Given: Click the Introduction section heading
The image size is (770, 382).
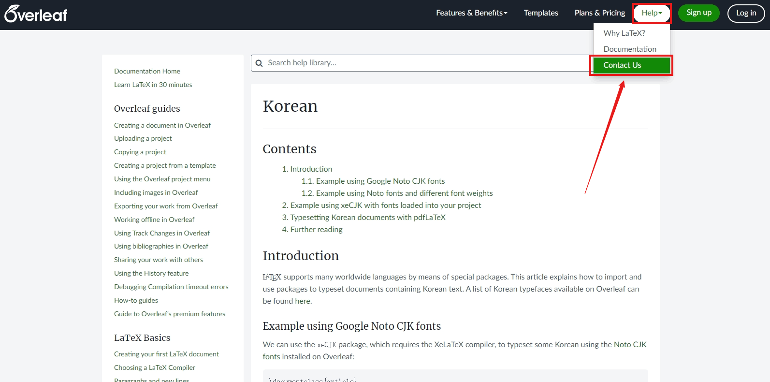Looking at the screenshot, I should 301,256.
